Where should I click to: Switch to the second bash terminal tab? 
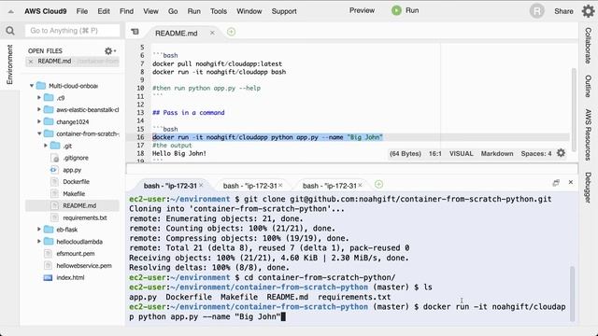(x=249, y=186)
